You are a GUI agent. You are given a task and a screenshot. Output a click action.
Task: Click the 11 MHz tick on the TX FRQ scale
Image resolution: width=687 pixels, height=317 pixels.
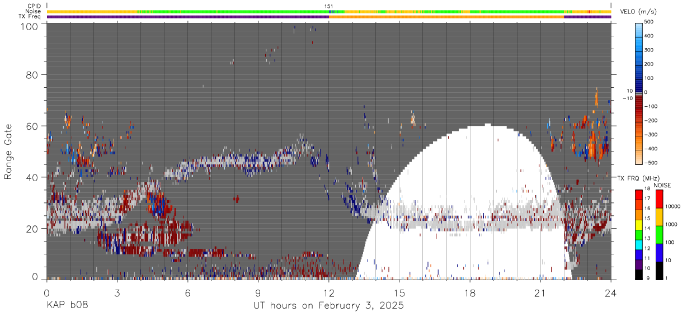648,258
